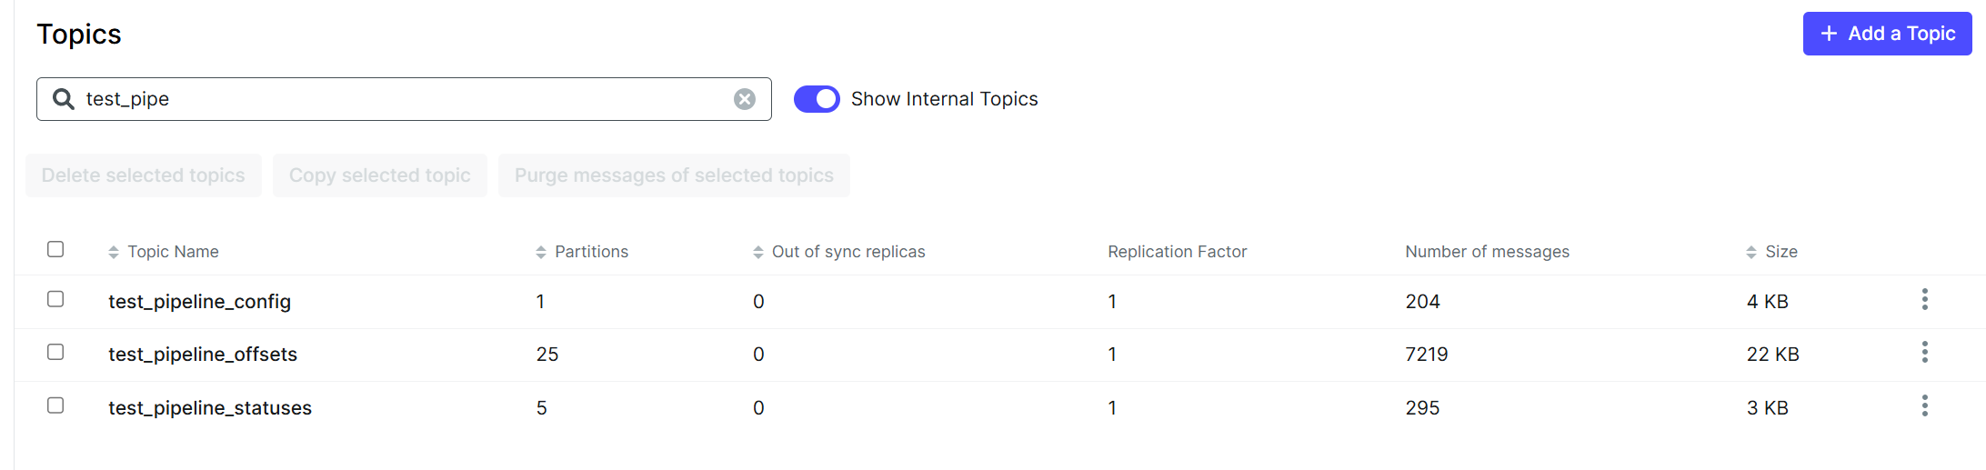Select the test_pipeline_offsets row checkbox

click(55, 352)
